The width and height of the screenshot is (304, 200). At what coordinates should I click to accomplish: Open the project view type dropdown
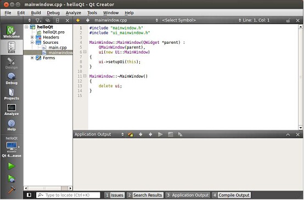pyautogui.click(x=29, y=20)
